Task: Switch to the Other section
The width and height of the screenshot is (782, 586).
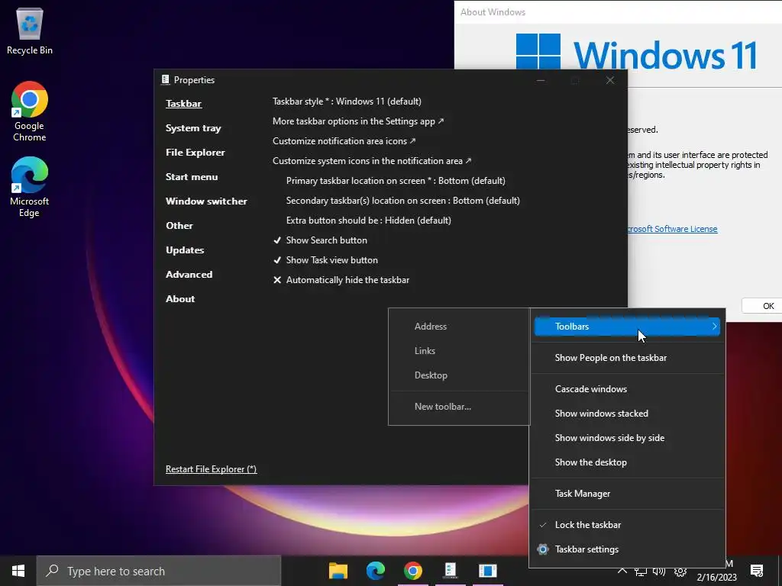Action: [179, 226]
